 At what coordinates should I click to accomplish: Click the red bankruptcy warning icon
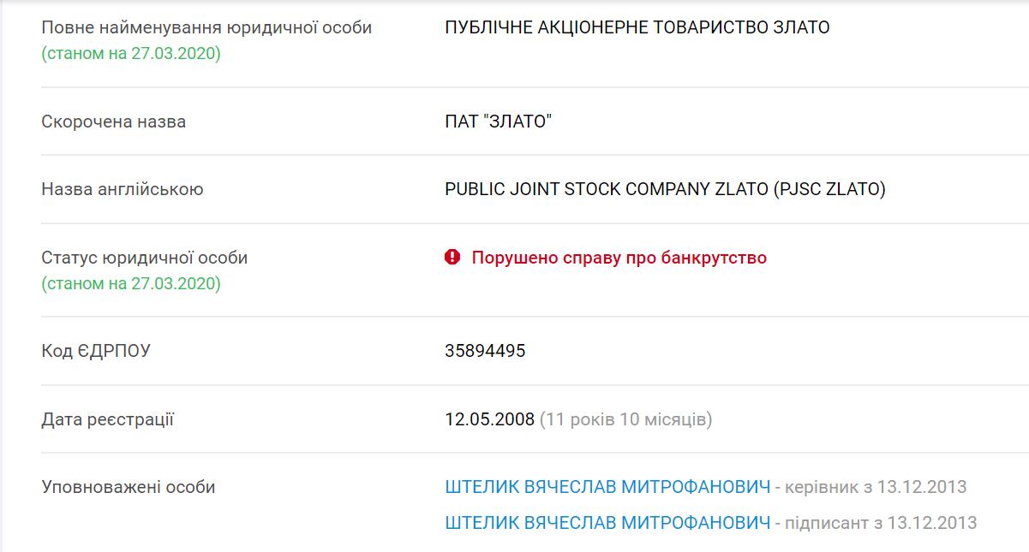(452, 257)
